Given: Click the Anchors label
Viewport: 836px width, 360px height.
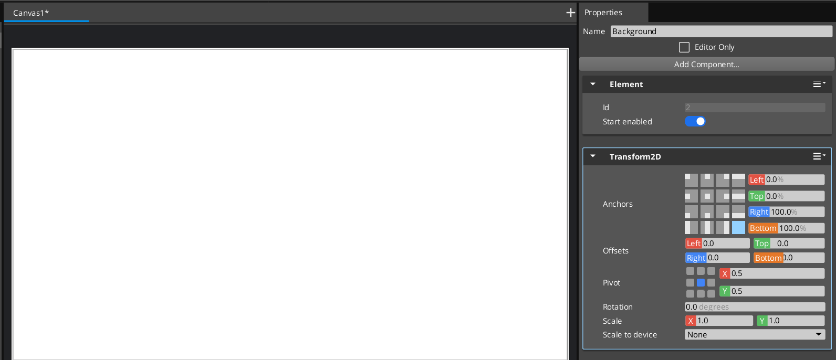Looking at the screenshot, I should click(x=618, y=204).
